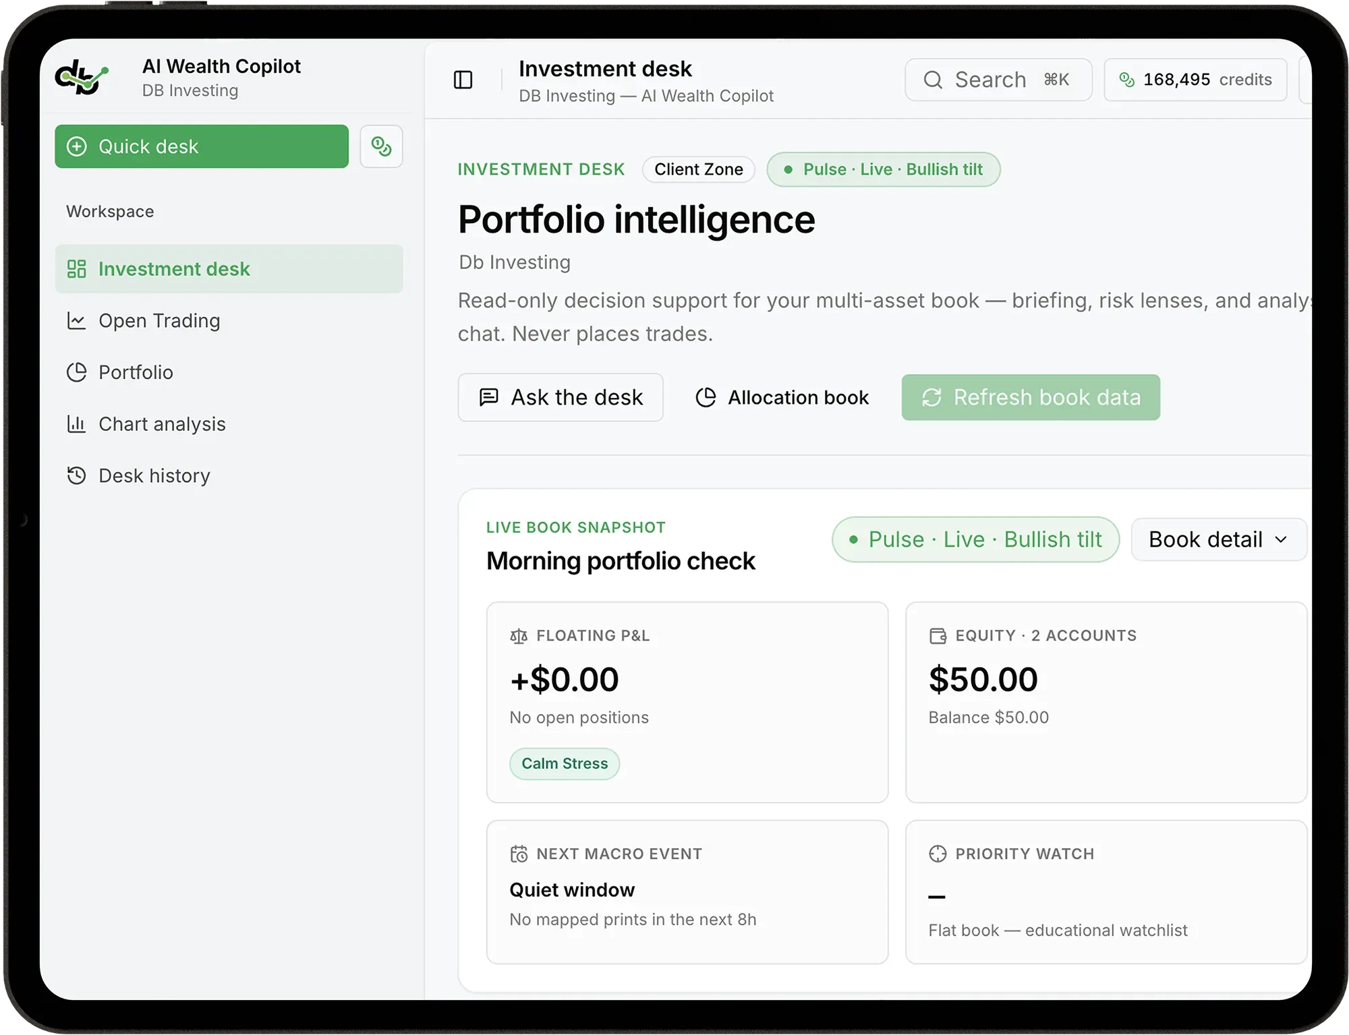This screenshot has height=1035, width=1349.
Task: Click No open positions text
Action: tap(579, 717)
